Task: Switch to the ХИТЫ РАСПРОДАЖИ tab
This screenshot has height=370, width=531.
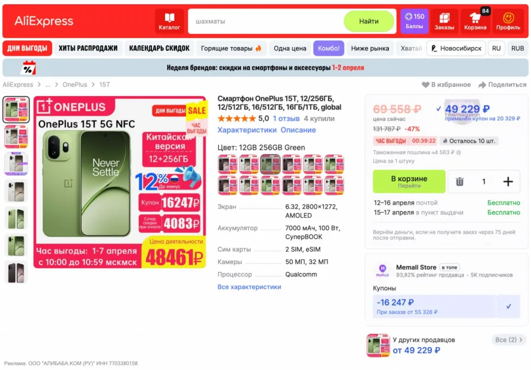Action: click(x=88, y=48)
